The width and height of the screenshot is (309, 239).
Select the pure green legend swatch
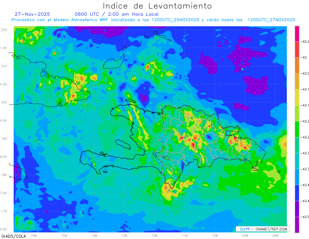(x=297, y=129)
